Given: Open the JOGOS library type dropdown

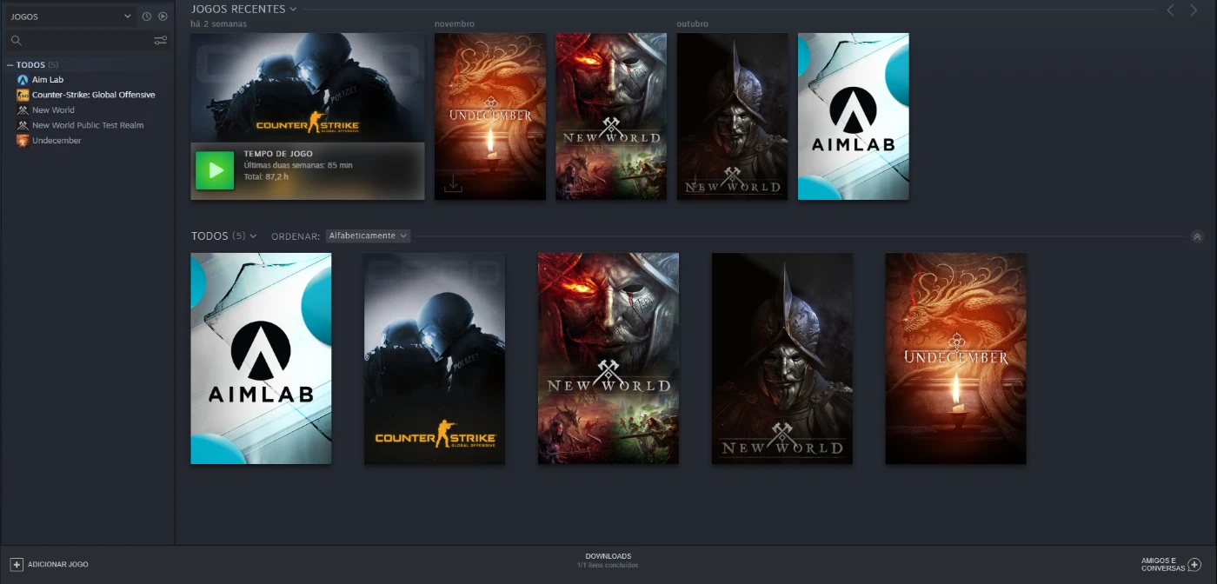Looking at the screenshot, I should [70, 17].
